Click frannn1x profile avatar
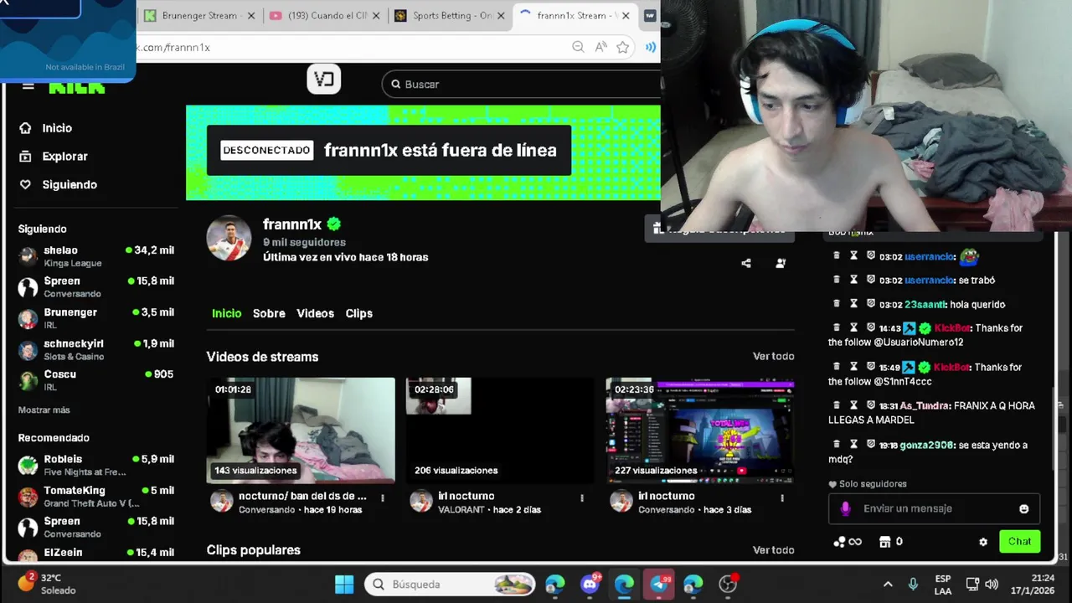 (229, 238)
